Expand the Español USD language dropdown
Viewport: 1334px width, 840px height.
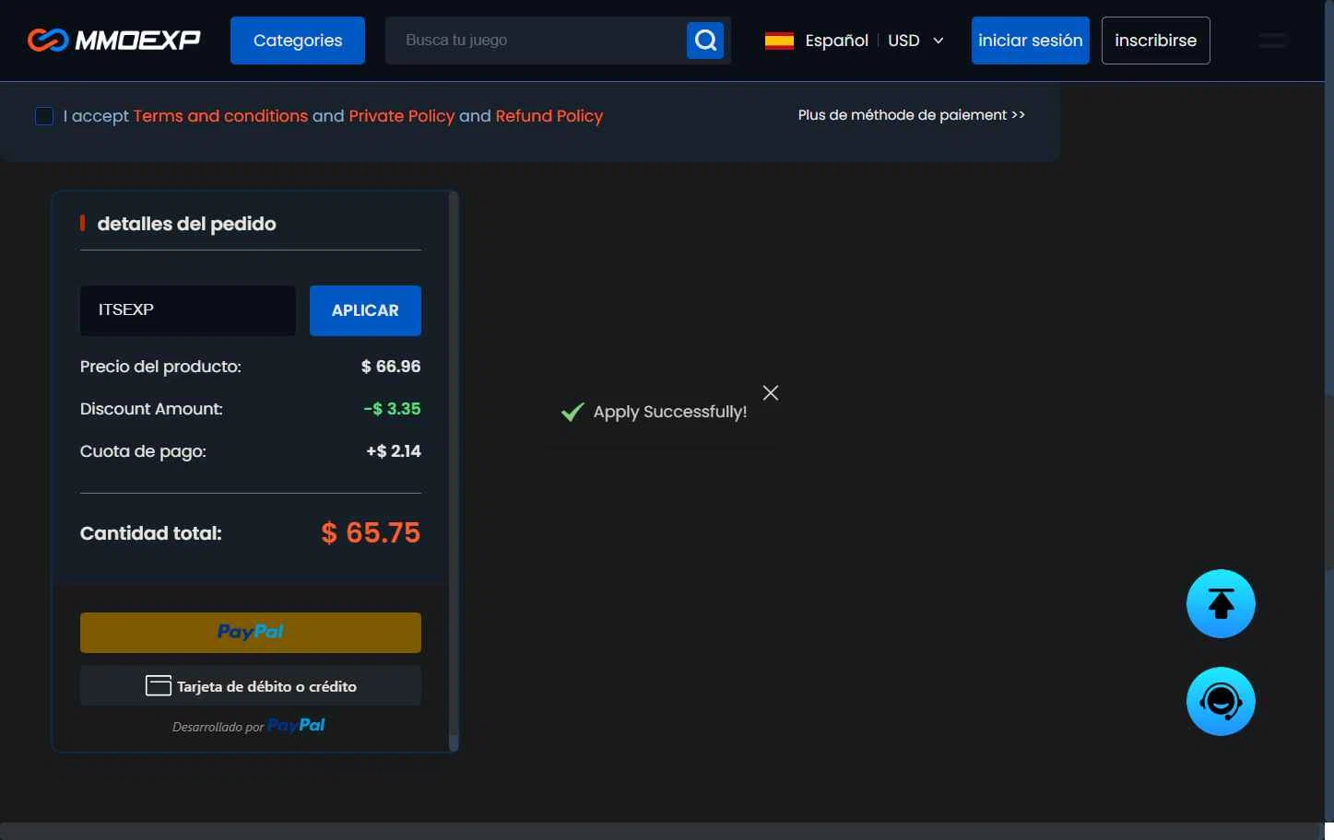[x=855, y=41]
